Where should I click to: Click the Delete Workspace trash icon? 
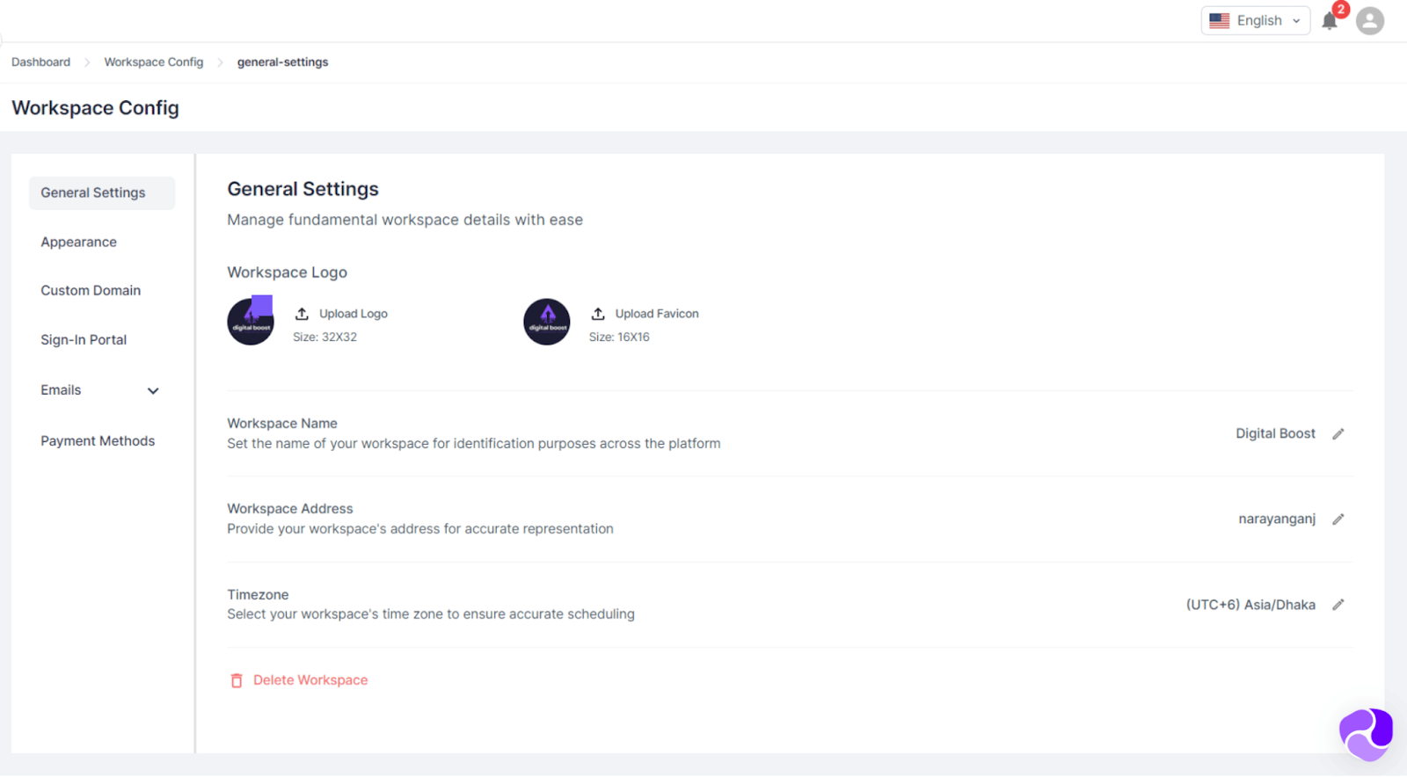(x=237, y=681)
